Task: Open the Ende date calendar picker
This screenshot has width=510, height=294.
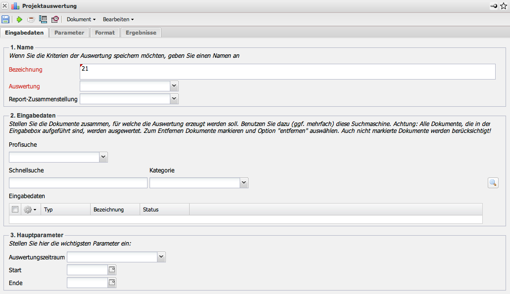Action: pyautogui.click(x=112, y=283)
